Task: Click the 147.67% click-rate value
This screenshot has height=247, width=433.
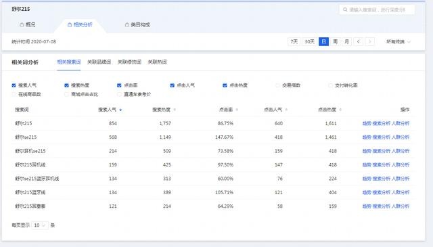Action: [224, 137]
